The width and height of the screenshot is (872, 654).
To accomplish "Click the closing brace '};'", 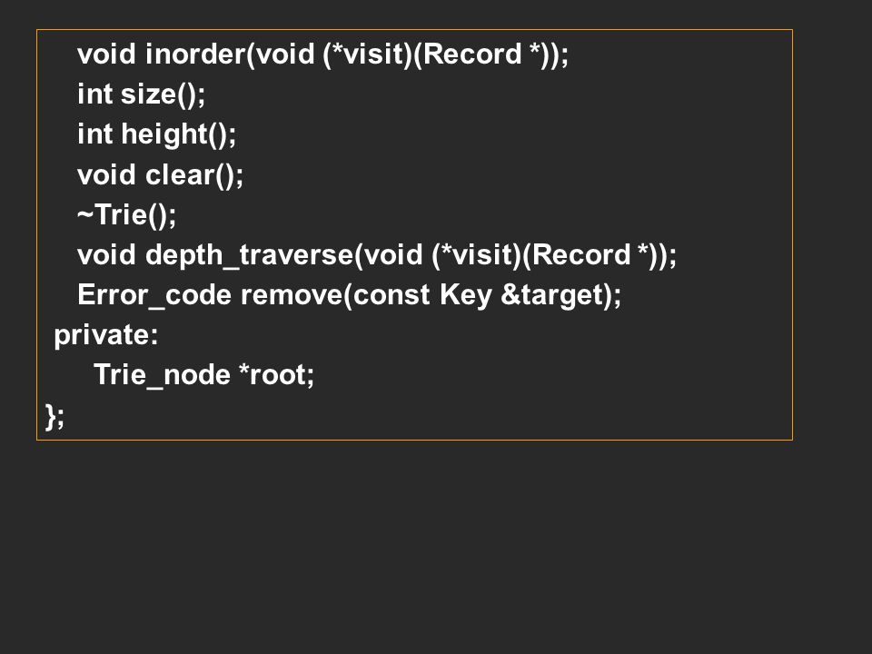I will coord(54,417).
